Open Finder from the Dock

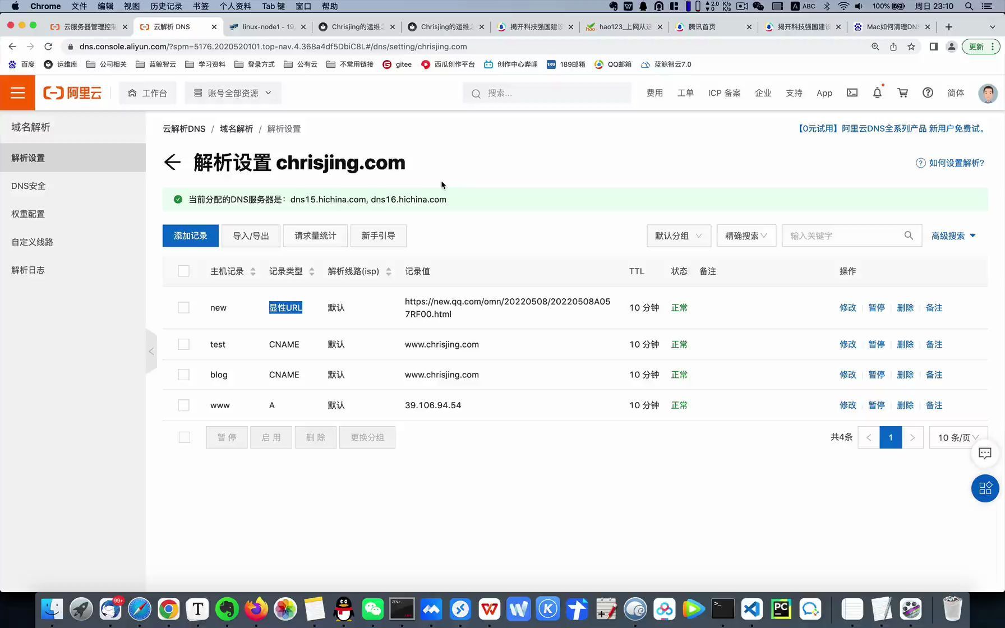pyautogui.click(x=52, y=609)
